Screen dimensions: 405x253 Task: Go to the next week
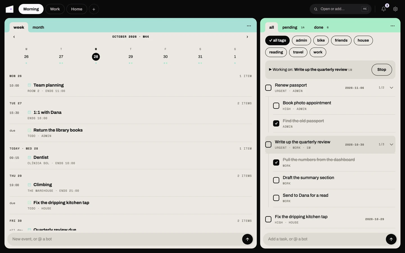coord(247,37)
